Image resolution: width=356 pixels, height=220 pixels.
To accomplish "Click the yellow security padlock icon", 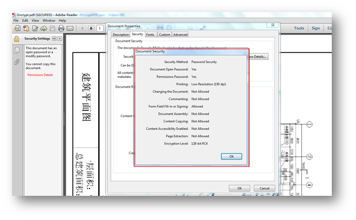I will click(x=17, y=39).
